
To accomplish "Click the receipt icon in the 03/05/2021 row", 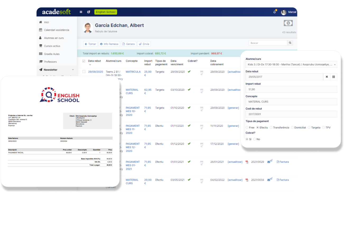I will tap(202, 180).
